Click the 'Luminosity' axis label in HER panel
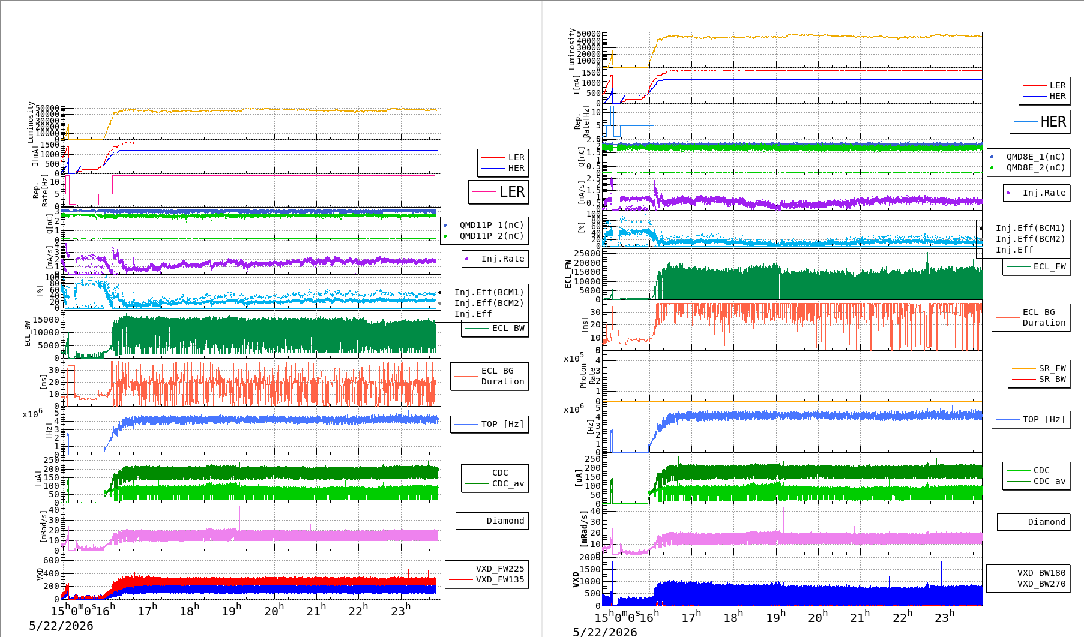Screen dimensions: 1084x637 (572, 49)
